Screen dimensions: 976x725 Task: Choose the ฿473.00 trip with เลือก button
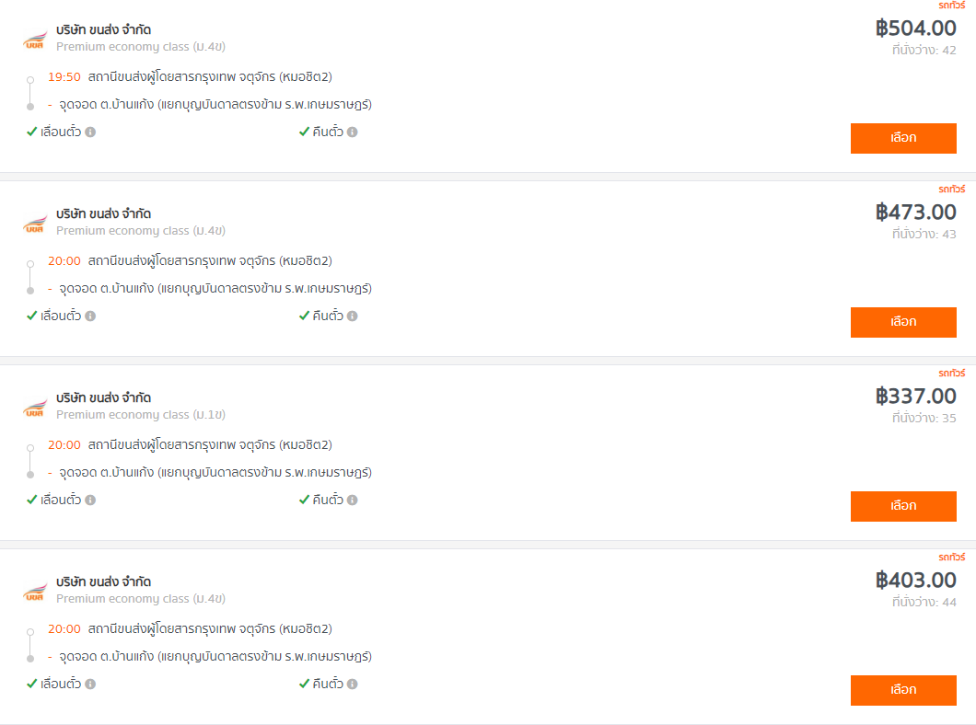[903, 322]
